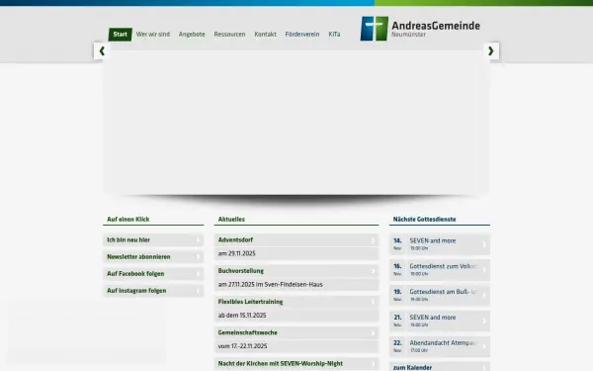This screenshot has width=593, height=371.
Task: Click chevron in Gemeinschaftswoche row
Action: pos(373,332)
